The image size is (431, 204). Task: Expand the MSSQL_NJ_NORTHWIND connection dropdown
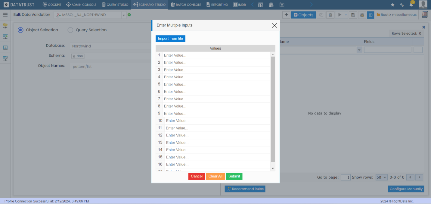coord(123,15)
